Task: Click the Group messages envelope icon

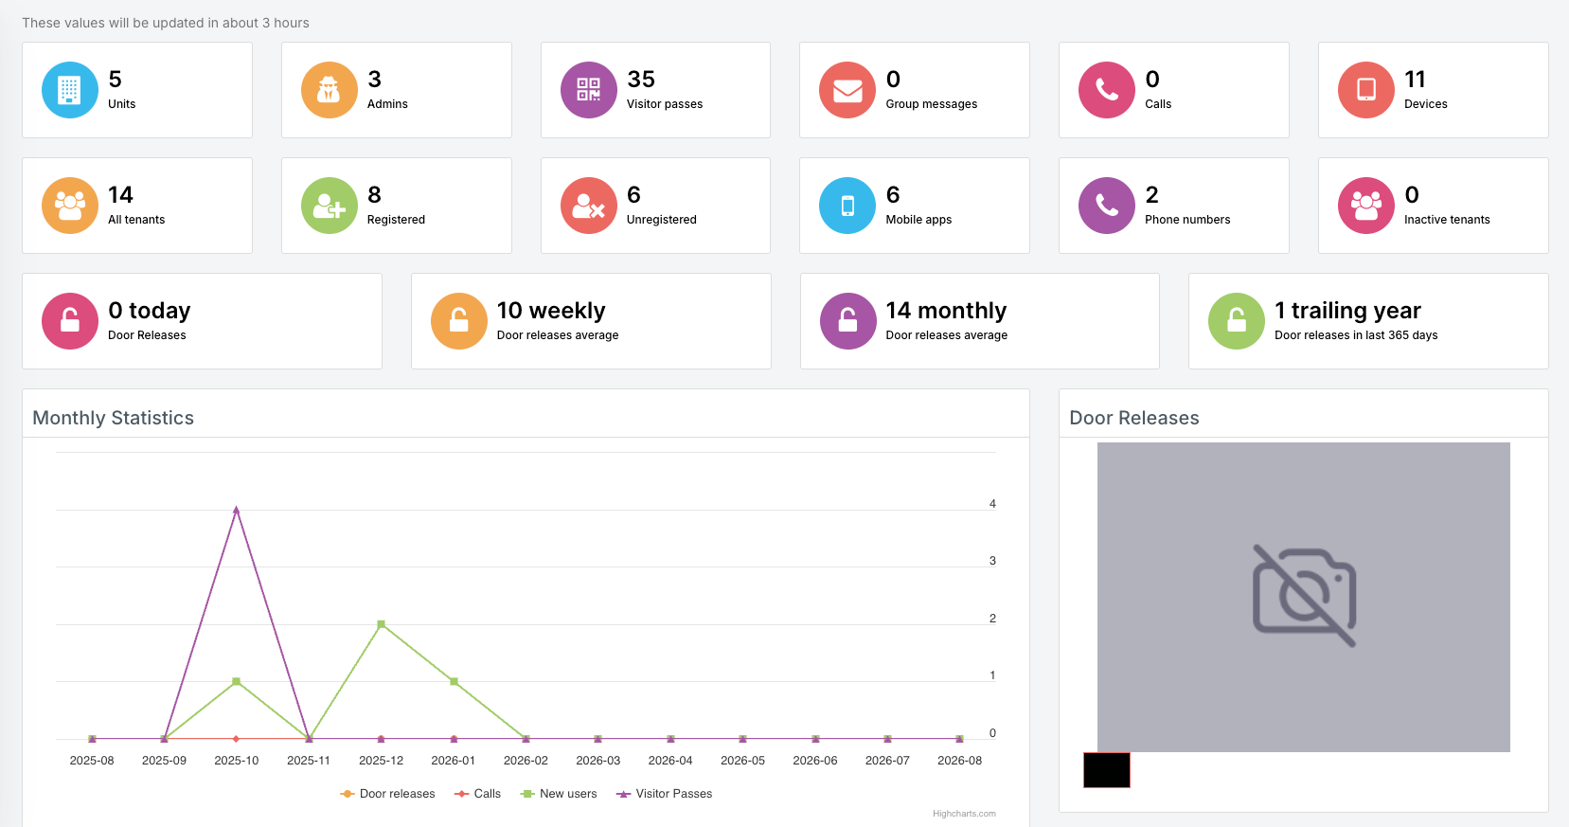Action: click(x=847, y=90)
